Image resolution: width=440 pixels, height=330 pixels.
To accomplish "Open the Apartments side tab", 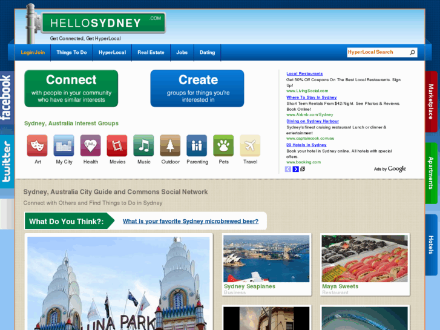I will click(x=432, y=173).
